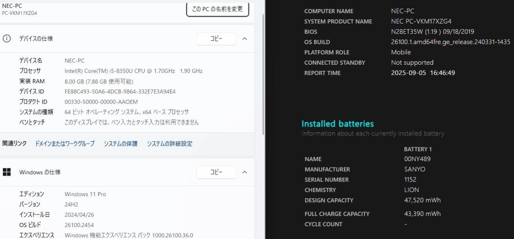
Task: Select the ペンとタッチ value text
Action: [x=132, y=122]
